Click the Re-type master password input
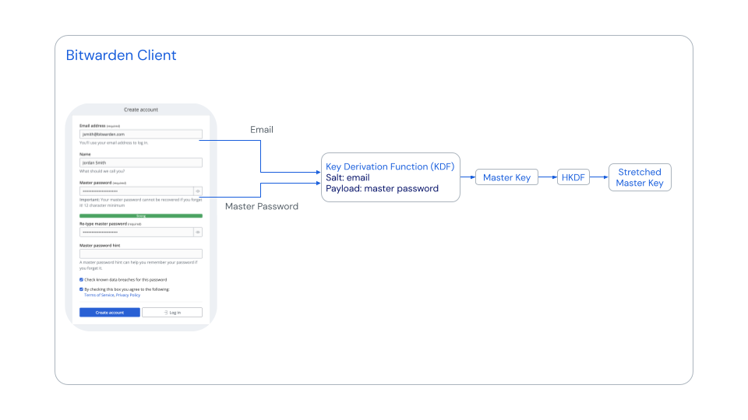The image size is (748, 420). pos(136,232)
